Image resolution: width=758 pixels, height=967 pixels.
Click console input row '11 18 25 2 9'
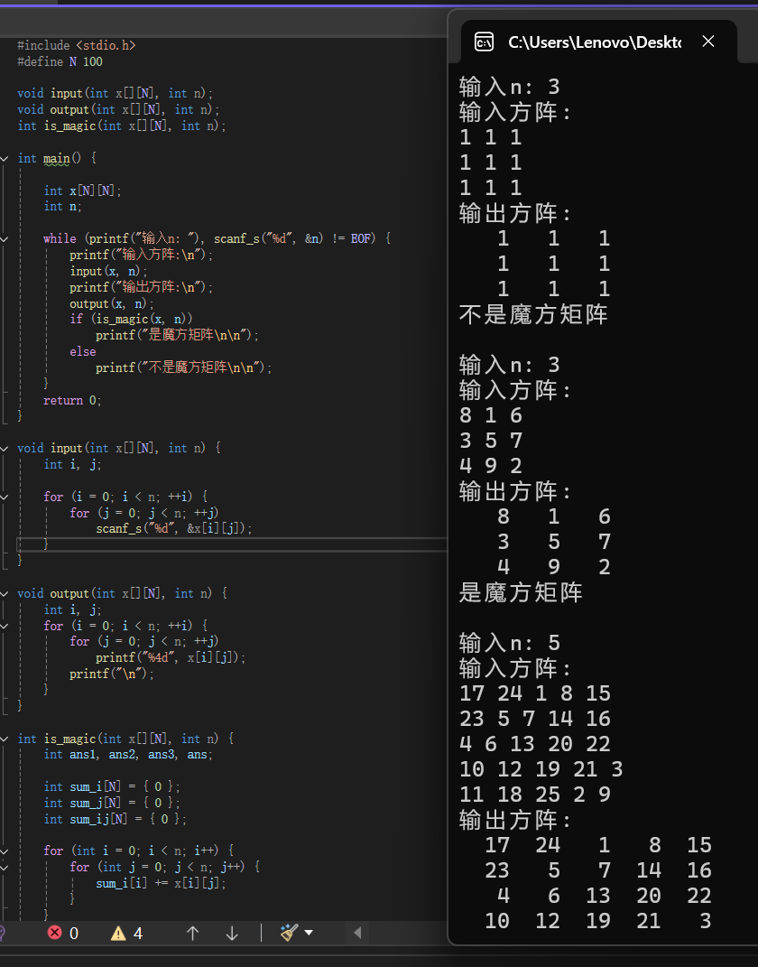click(x=535, y=795)
